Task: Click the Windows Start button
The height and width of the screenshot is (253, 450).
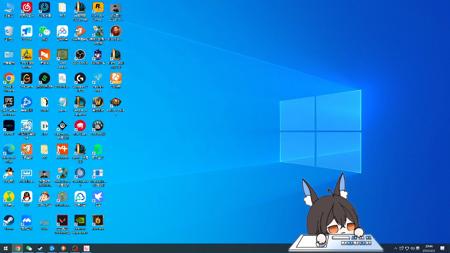Action: click(x=6, y=249)
